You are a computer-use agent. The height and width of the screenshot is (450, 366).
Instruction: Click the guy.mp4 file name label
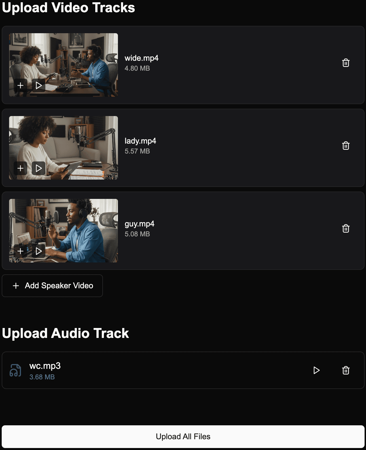tap(139, 224)
